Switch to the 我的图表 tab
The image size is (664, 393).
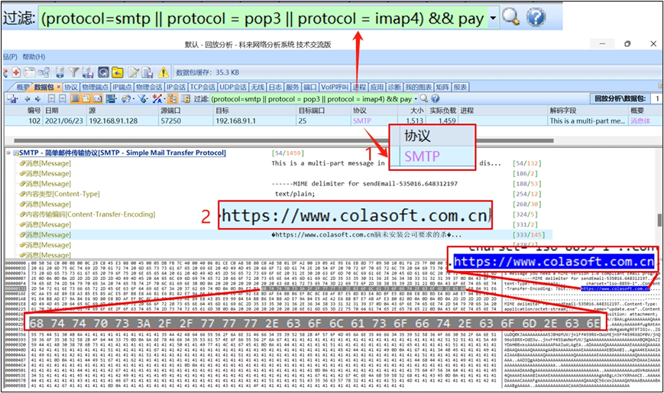(x=419, y=87)
